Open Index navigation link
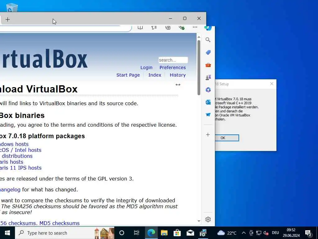This screenshot has height=239, width=318. click(x=155, y=75)
